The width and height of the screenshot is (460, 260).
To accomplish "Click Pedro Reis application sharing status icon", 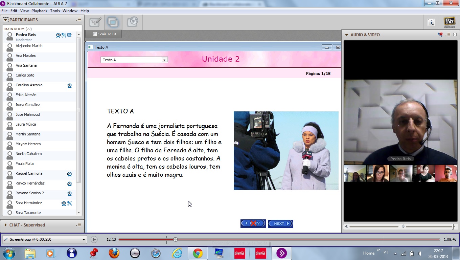I will pyautogui.click(x=69, y=35).
